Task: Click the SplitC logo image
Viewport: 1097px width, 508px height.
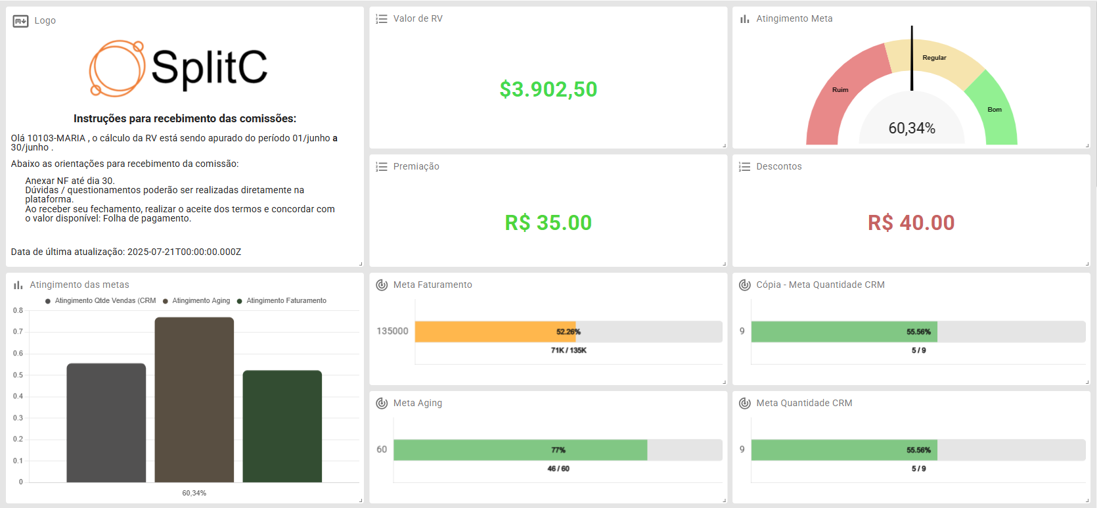Action: tap(179, 68)
